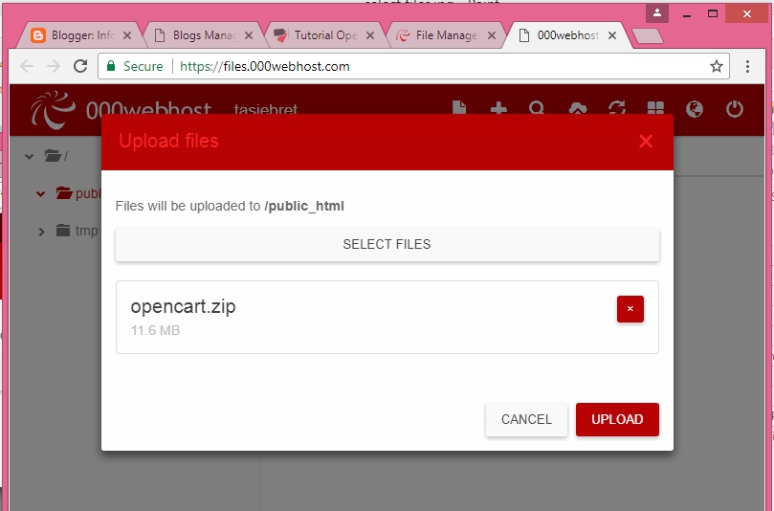Close the Blogs Manager tab
Viewport: 774px width, 511px height.
point(249,35)
